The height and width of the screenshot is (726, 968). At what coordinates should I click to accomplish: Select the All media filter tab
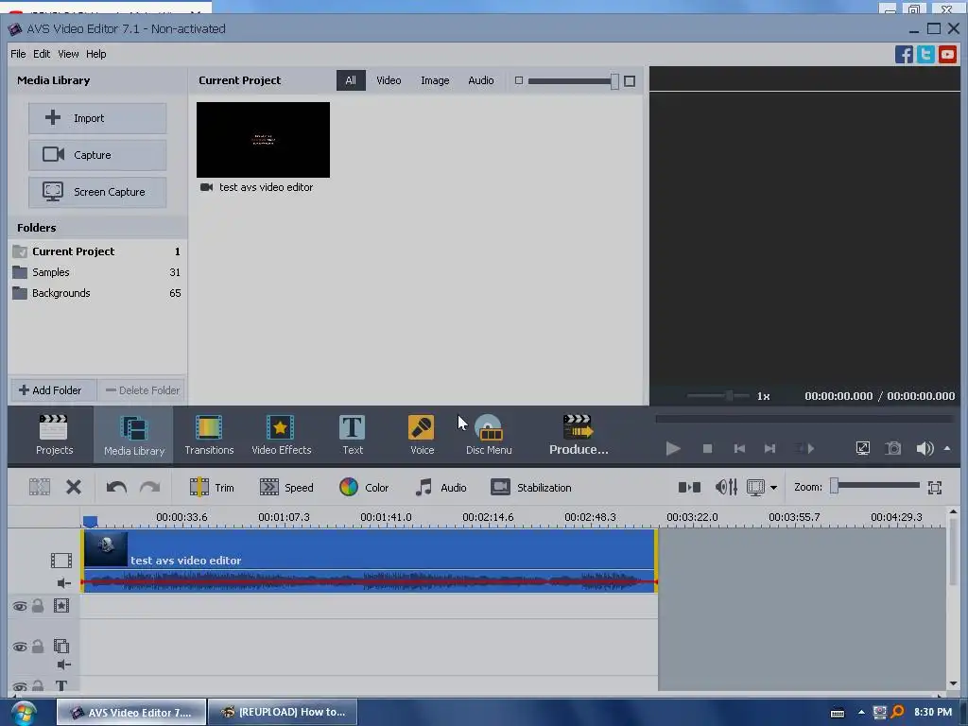[351, 80]
